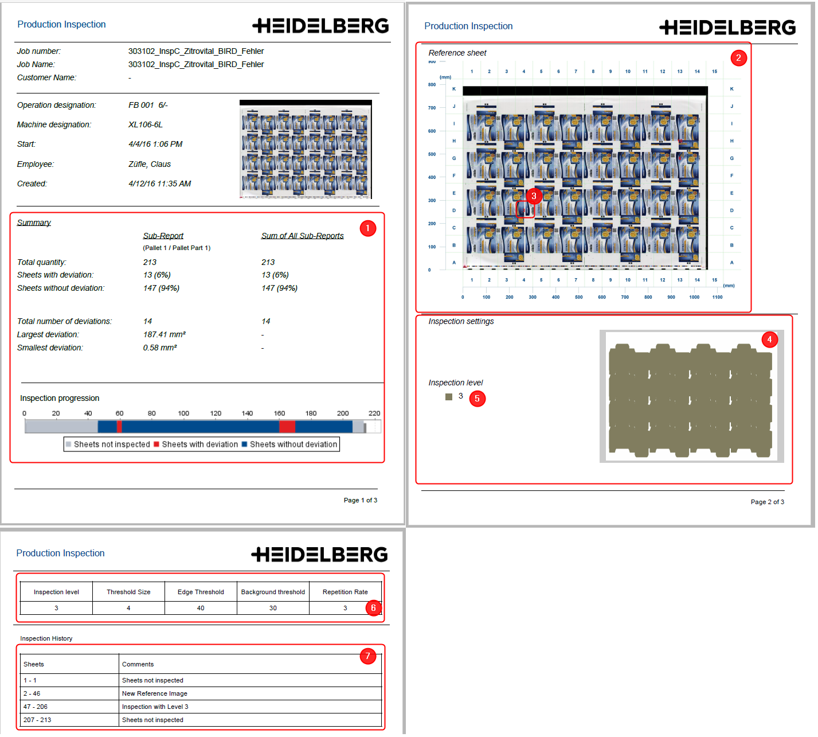Click the die-cut mask image in Inspection settings
Viewport: 818px width, 737px height.
690,396
